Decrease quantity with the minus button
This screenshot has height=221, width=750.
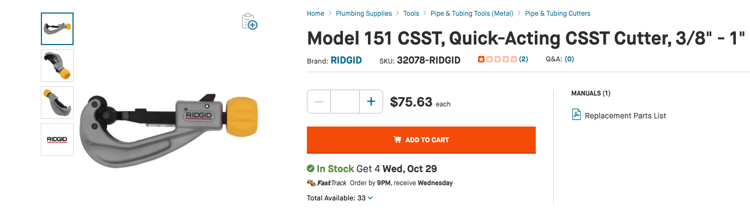[x=319, y=102]
